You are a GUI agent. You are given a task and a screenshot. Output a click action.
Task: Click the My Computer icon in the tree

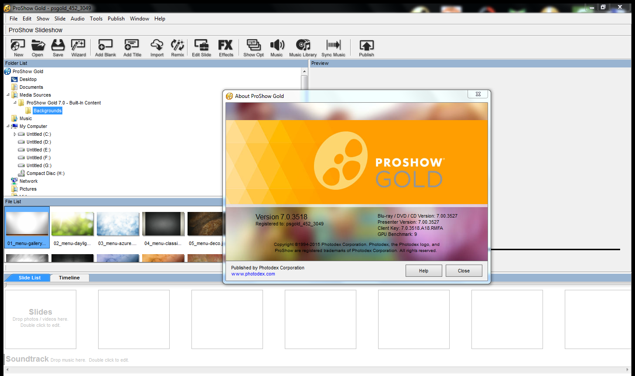(x=14, y=126)
